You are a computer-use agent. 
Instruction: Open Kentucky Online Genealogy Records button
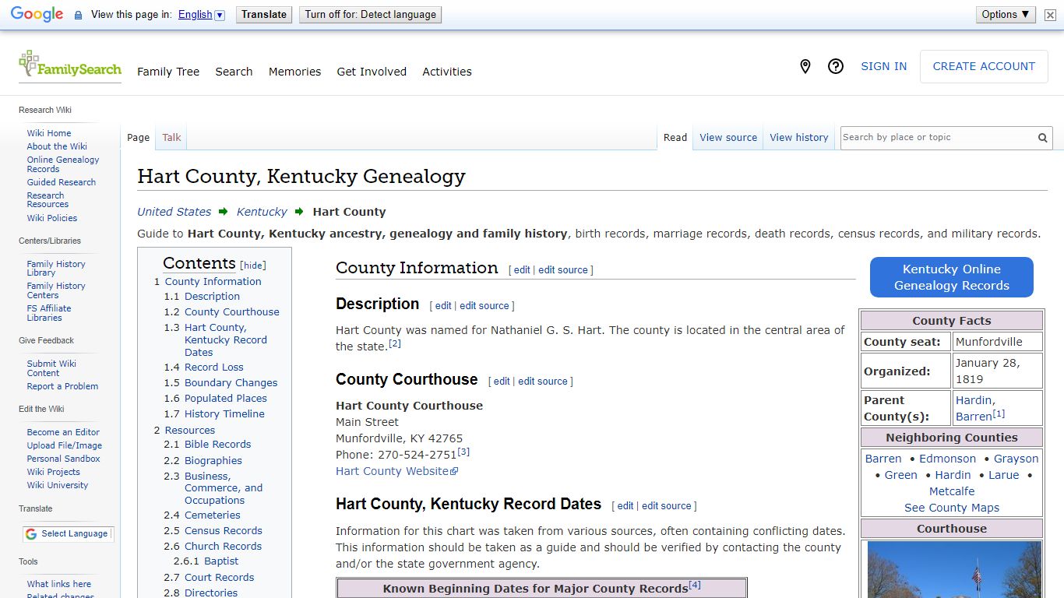coord(952,277)
